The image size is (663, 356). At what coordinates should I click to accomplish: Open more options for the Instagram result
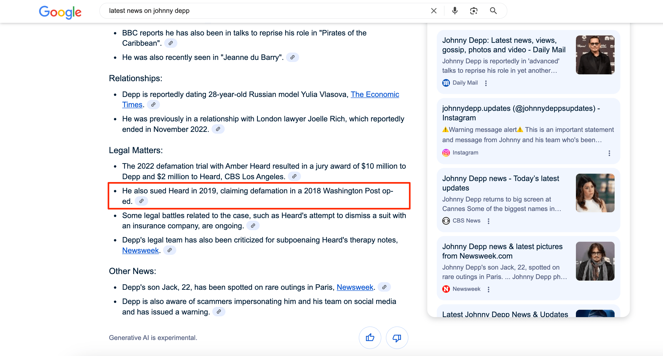(x=609, y=153)
